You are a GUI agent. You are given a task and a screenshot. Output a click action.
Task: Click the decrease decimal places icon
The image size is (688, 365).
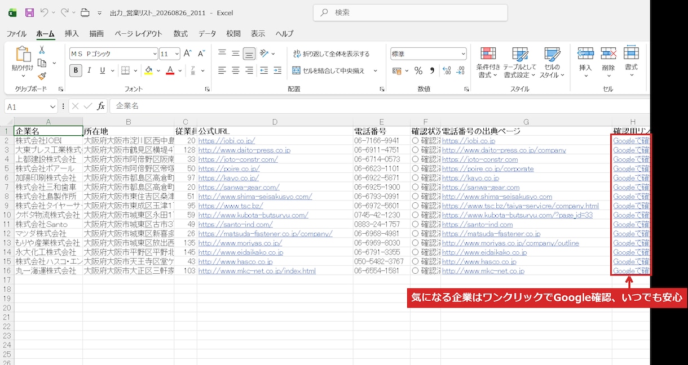(460, 70)
